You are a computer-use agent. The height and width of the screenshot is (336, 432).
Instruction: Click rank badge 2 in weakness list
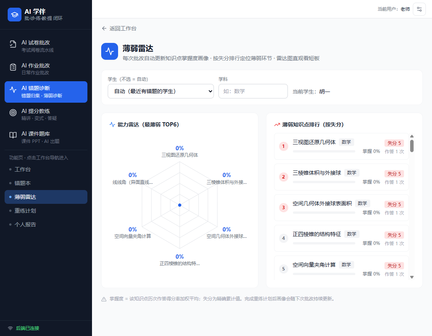click(283, 177)
